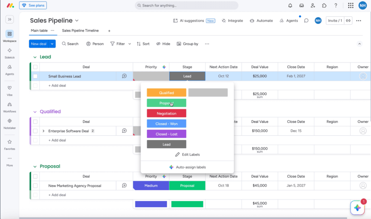
Task: Click AI sparkle in Lead Priority header
Action: point(164,67)
